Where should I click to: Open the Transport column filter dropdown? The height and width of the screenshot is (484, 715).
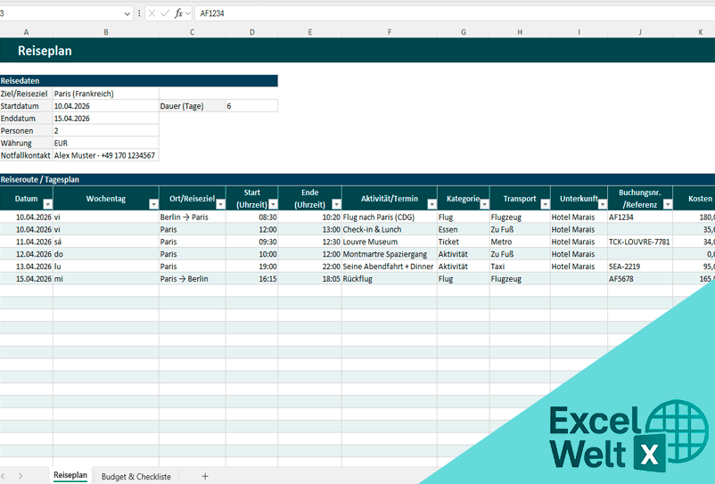click(543, 204)
